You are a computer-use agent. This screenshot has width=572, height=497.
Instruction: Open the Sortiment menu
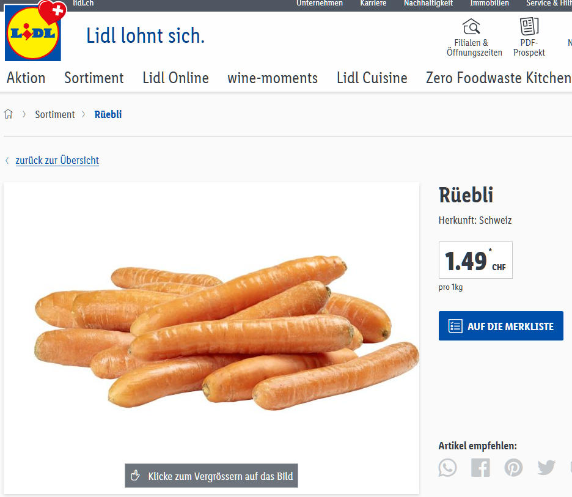point(94,78)
